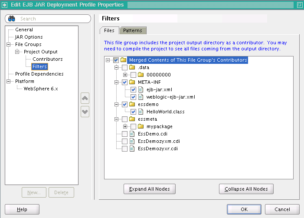This screenshot has height=218, width=304.
Task: Uncheck the weblogic-ejb-jar.xml checkbox
Action: [x=134, y=97]
